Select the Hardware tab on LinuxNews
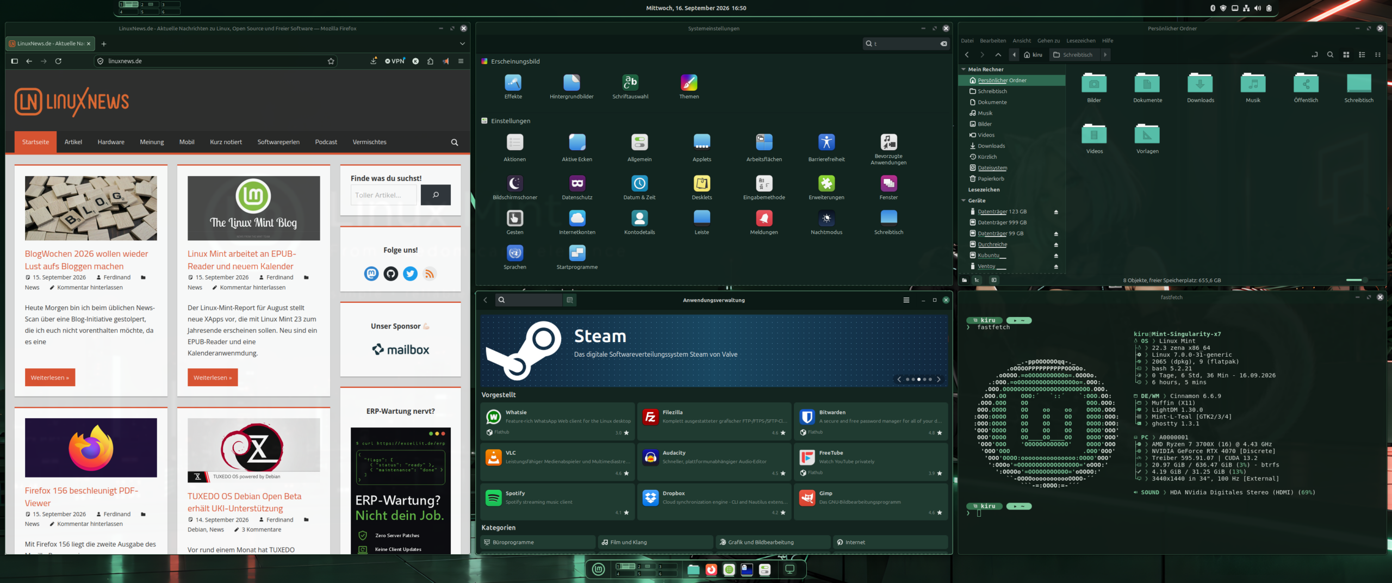The width and height of the screenshot is (1392, 583). tap(111, 142)
